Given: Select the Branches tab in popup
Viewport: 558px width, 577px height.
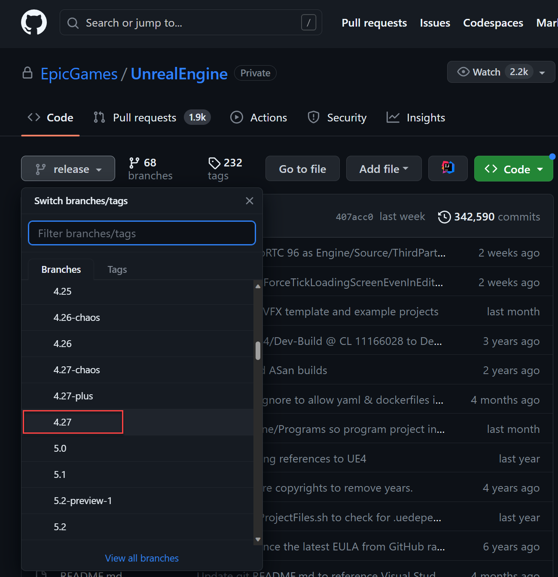Looking at the screenshot, I should pos(61,269).
